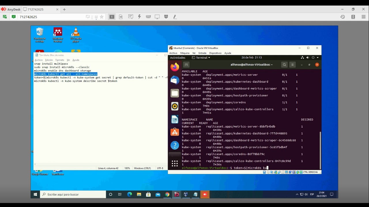Open Microsoft Edge in taskbar
The height and width of the screenshot is (207, 369).
[x=129, y=194]
